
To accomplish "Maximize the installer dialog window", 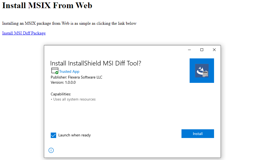I will (202, 50).
